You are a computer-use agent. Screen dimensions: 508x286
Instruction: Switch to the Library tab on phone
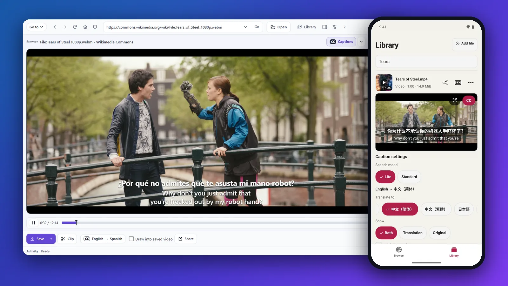click(x=454, y=252)
